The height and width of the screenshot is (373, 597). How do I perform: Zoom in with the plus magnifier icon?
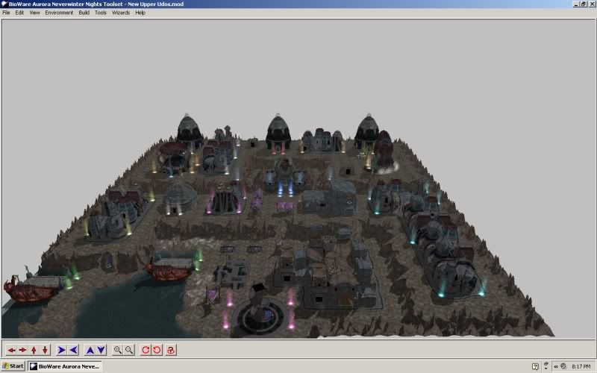click(x=118, y=350)
